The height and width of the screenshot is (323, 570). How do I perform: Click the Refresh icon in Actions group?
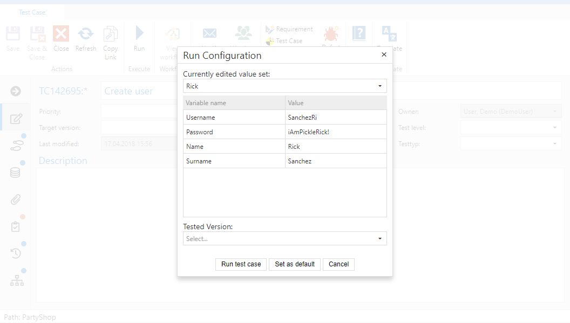[85, 35]
